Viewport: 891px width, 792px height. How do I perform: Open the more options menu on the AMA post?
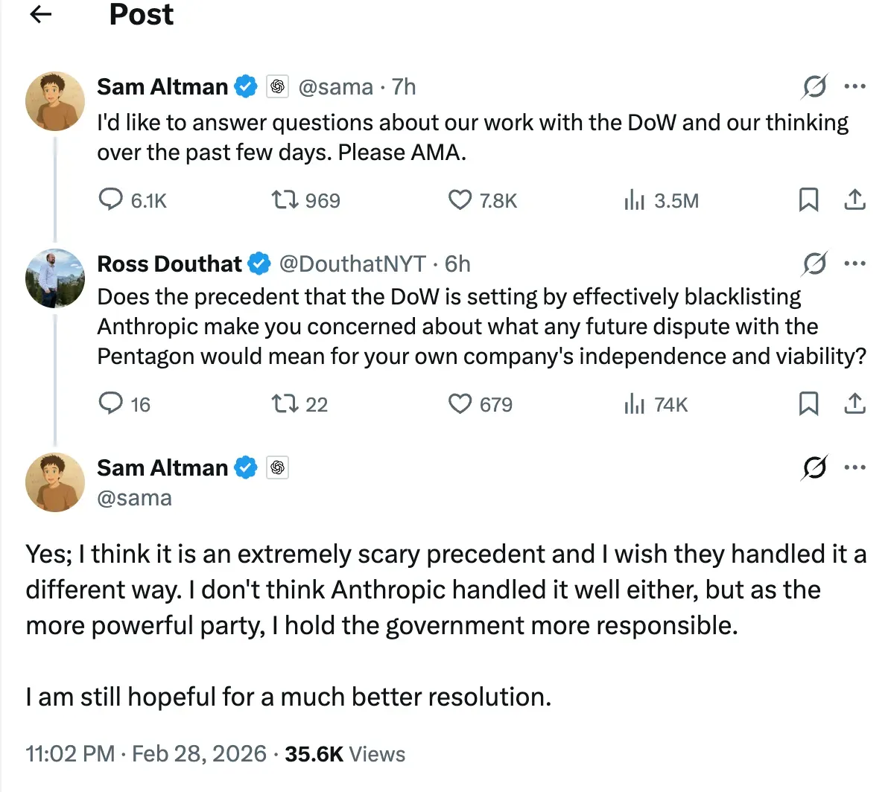click(854, 87)
